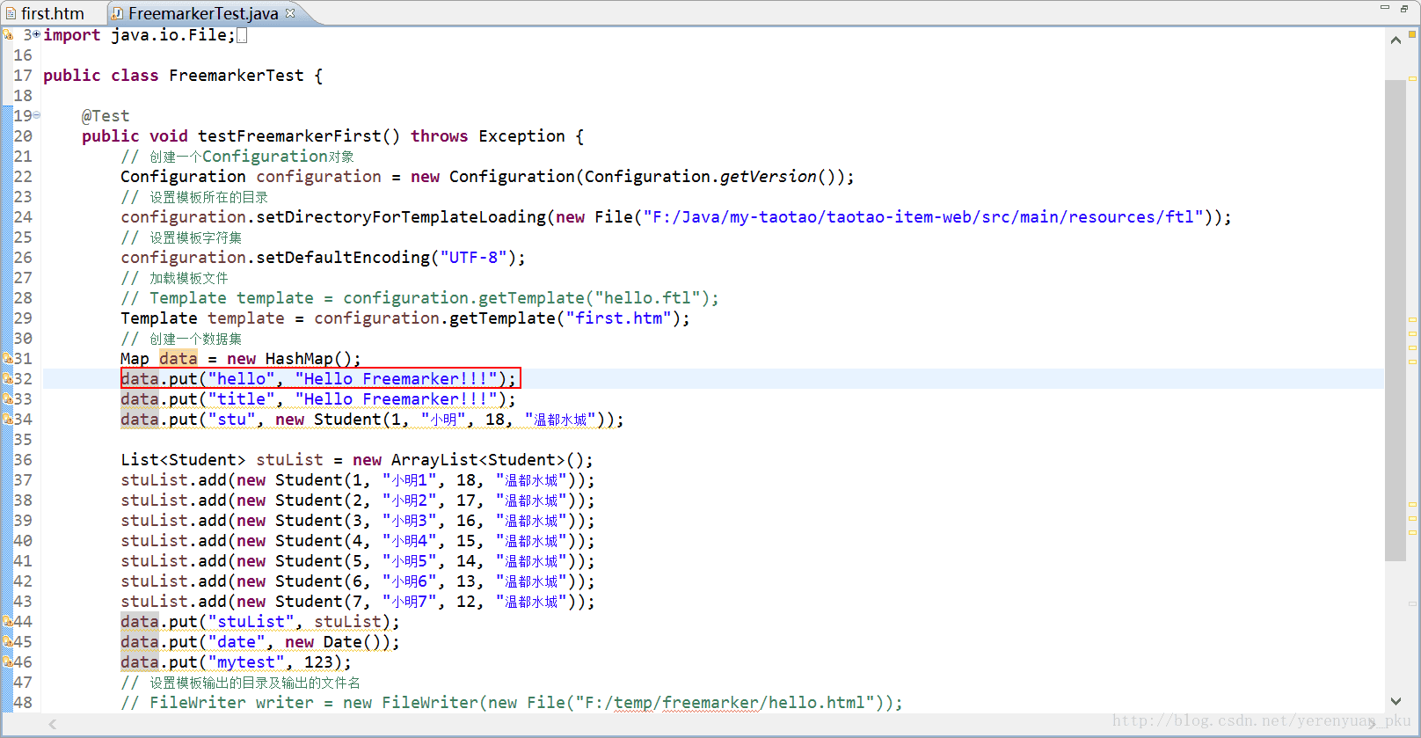The width and height of the screenshot is (1421, 738).
Task: Click setDirectoryForTemplateLoading on line 24
Action: click(x=401, y=217)
